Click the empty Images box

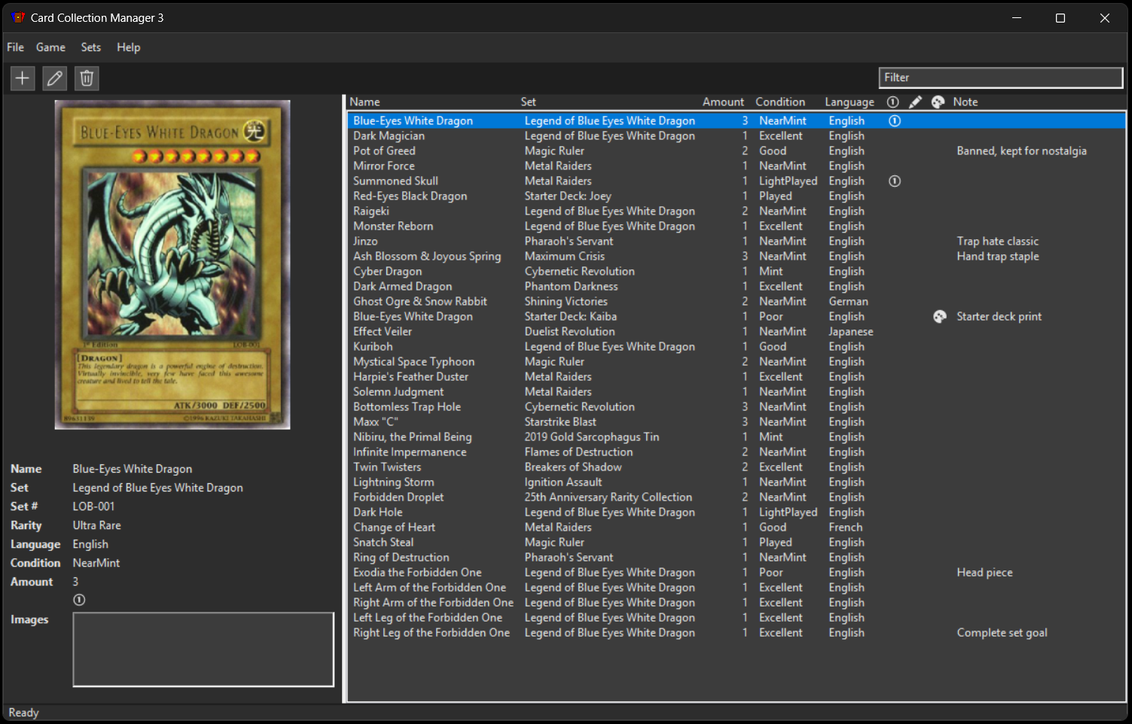203,649
